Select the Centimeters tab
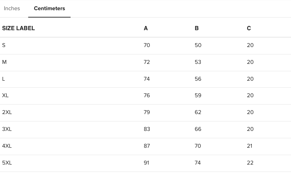Image resolution: width=291 pixels, height=173 pixels. point(49,8)
